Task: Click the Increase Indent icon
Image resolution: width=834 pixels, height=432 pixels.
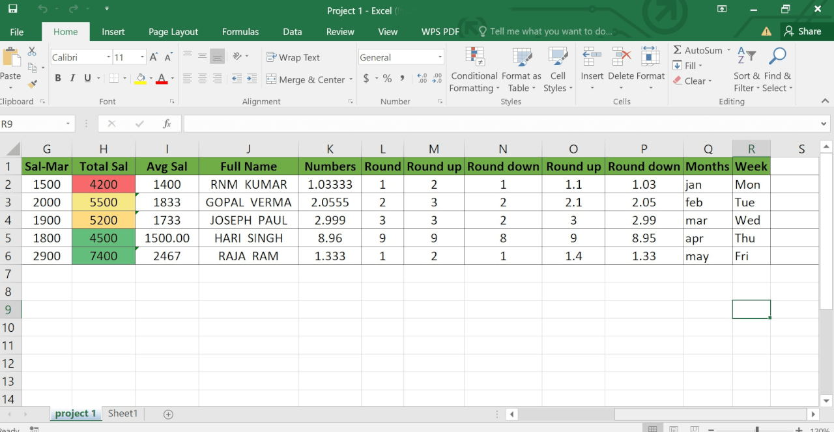Action: (x=251, y=79)
